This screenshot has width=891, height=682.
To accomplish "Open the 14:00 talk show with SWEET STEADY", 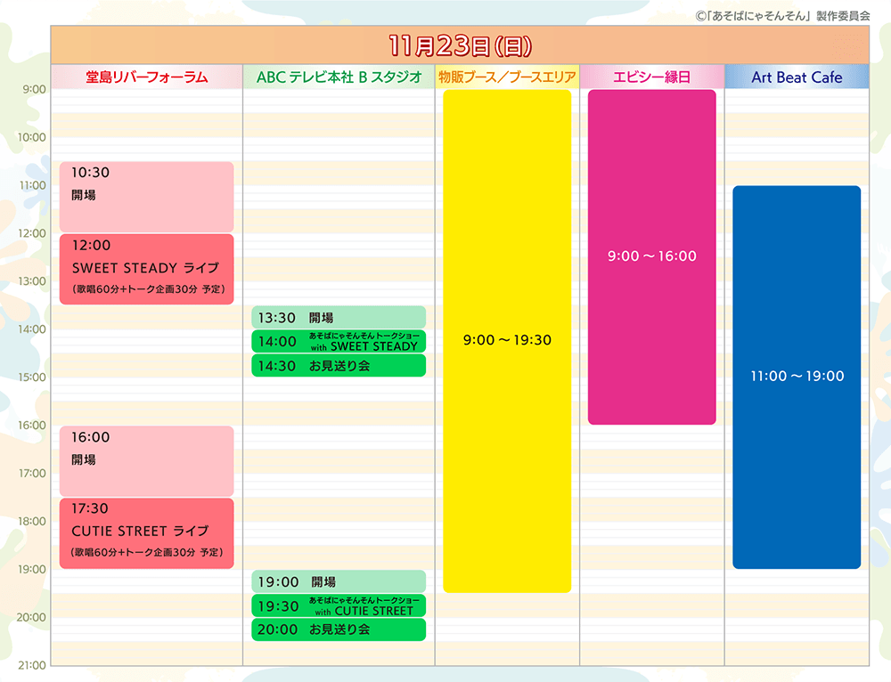I will coord(339,341).
